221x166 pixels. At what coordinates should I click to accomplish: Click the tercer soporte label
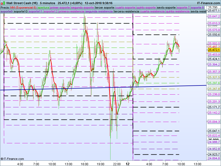click(105, 7)
